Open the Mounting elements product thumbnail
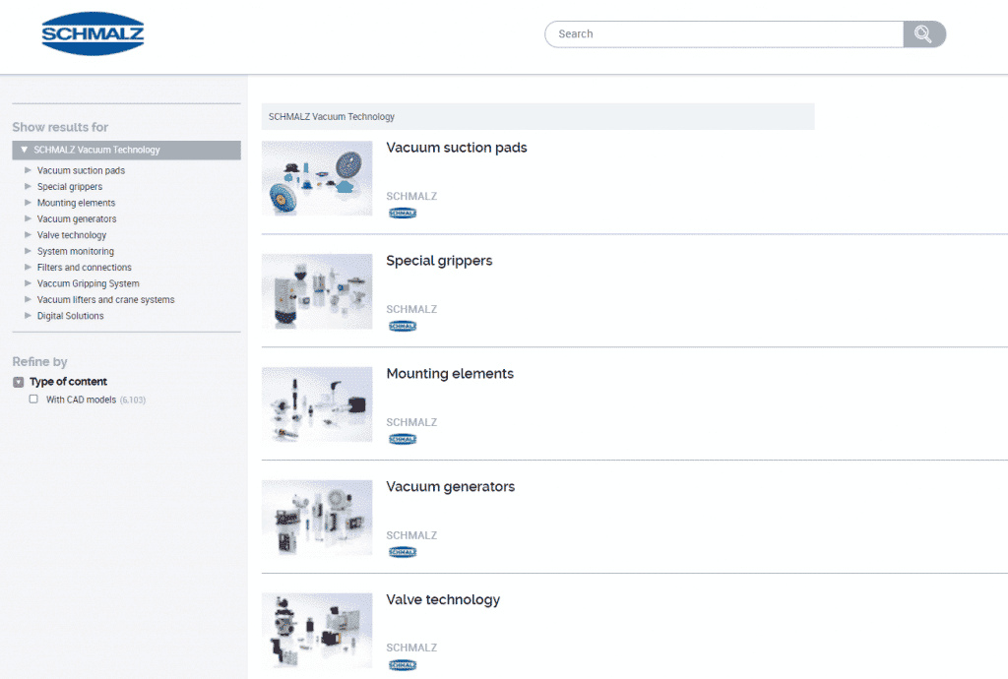1008x679 pixels. point(317,404)
